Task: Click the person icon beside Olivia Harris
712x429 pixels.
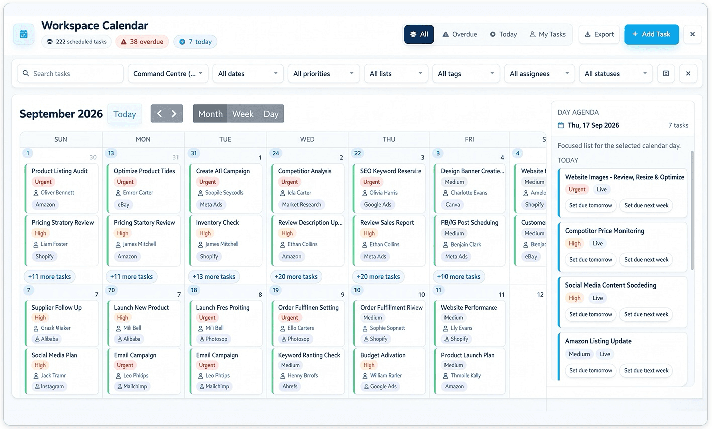Action: [364, 193]
